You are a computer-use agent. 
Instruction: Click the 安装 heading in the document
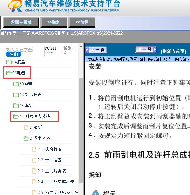click(x=95, y=66)
